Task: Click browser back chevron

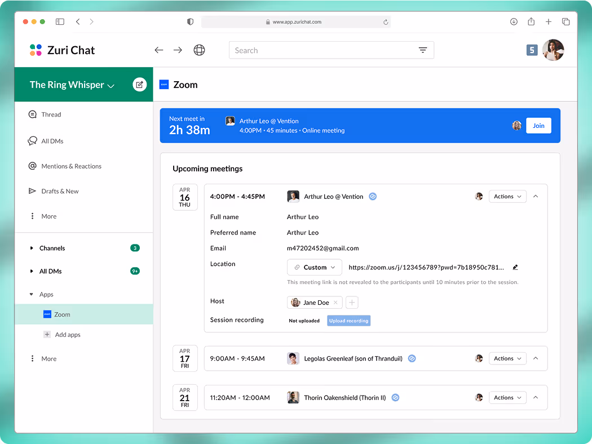Action: pyautogui.click(x=78, y=21)
